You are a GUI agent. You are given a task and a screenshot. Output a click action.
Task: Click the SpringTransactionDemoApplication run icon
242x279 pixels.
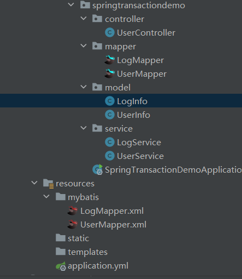[98, 169]
